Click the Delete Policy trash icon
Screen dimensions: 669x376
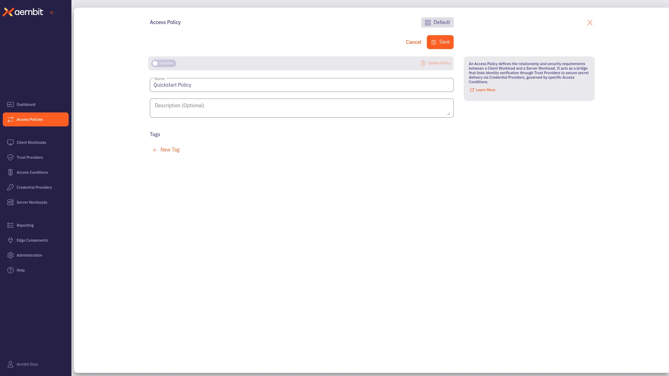(x=423, y=63)
